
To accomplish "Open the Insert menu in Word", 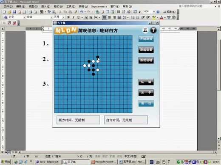I will click(45, 6).
